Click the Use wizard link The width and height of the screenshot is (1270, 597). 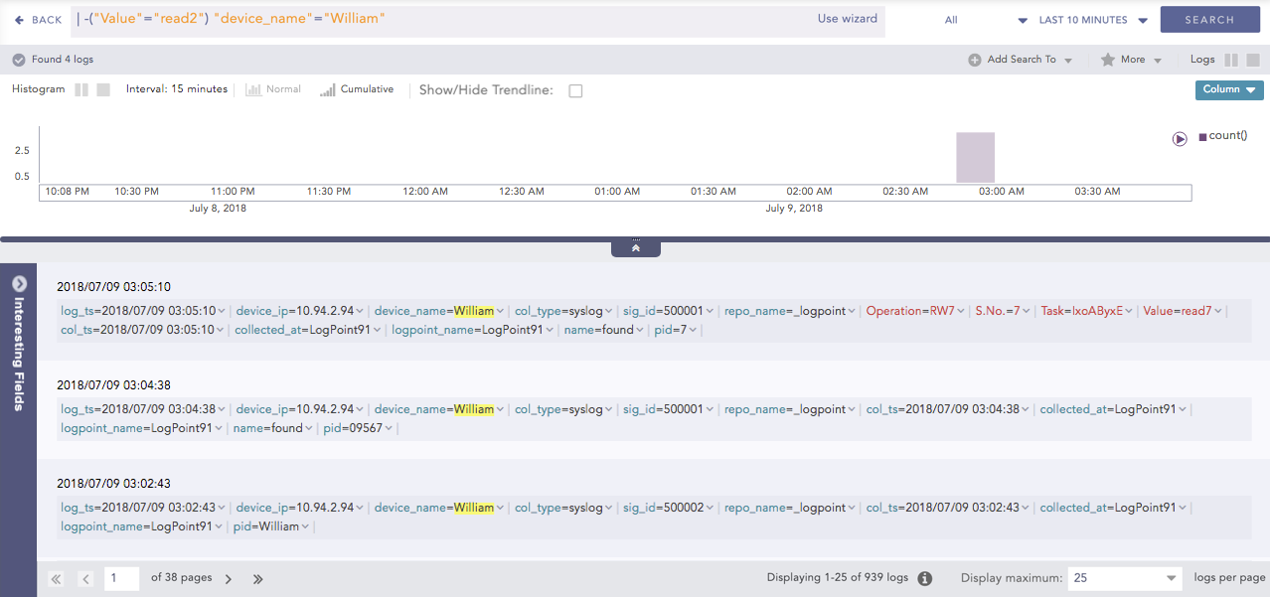[847, 19]
